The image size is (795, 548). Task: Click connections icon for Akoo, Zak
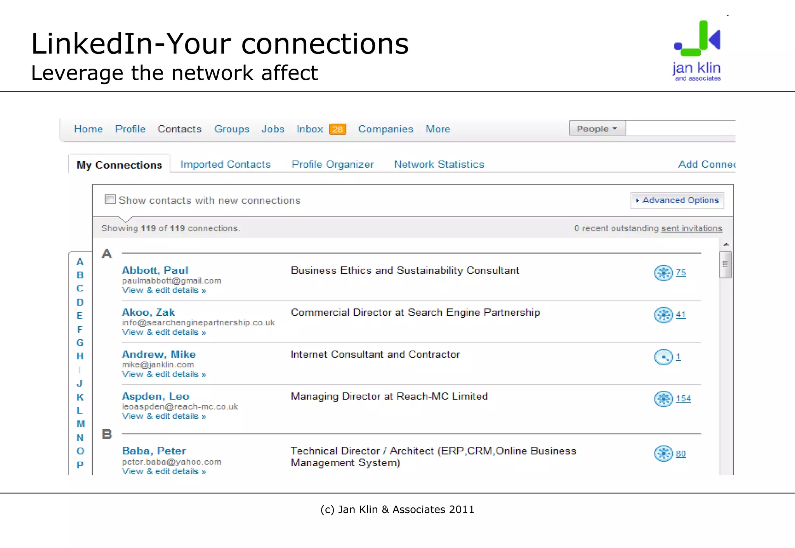[663, 315]
